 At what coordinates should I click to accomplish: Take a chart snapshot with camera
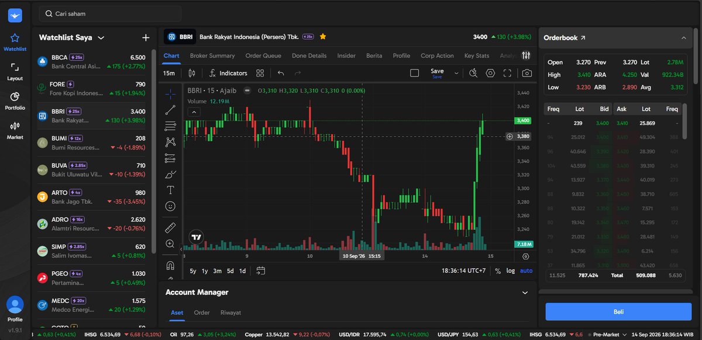pyautogui.click(x=527, y=73)
